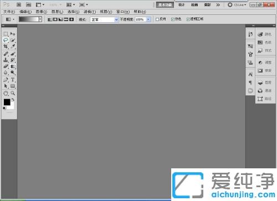Select the Hand tool
277x201 pixels.
pyautogui.click(x=6, y=93)
